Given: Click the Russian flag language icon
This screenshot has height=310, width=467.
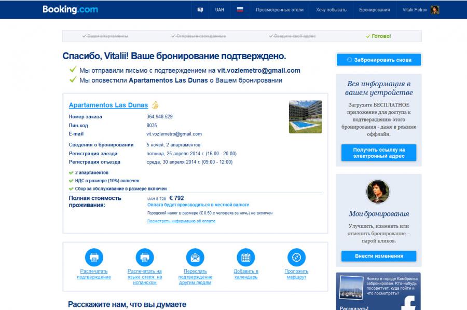Looking at the screenshot, I should (240, 10).
